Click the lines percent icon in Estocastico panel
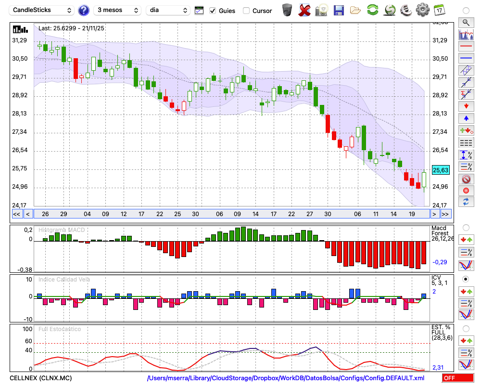The height and width of the screenshot is (385, 481). [466, 352]
